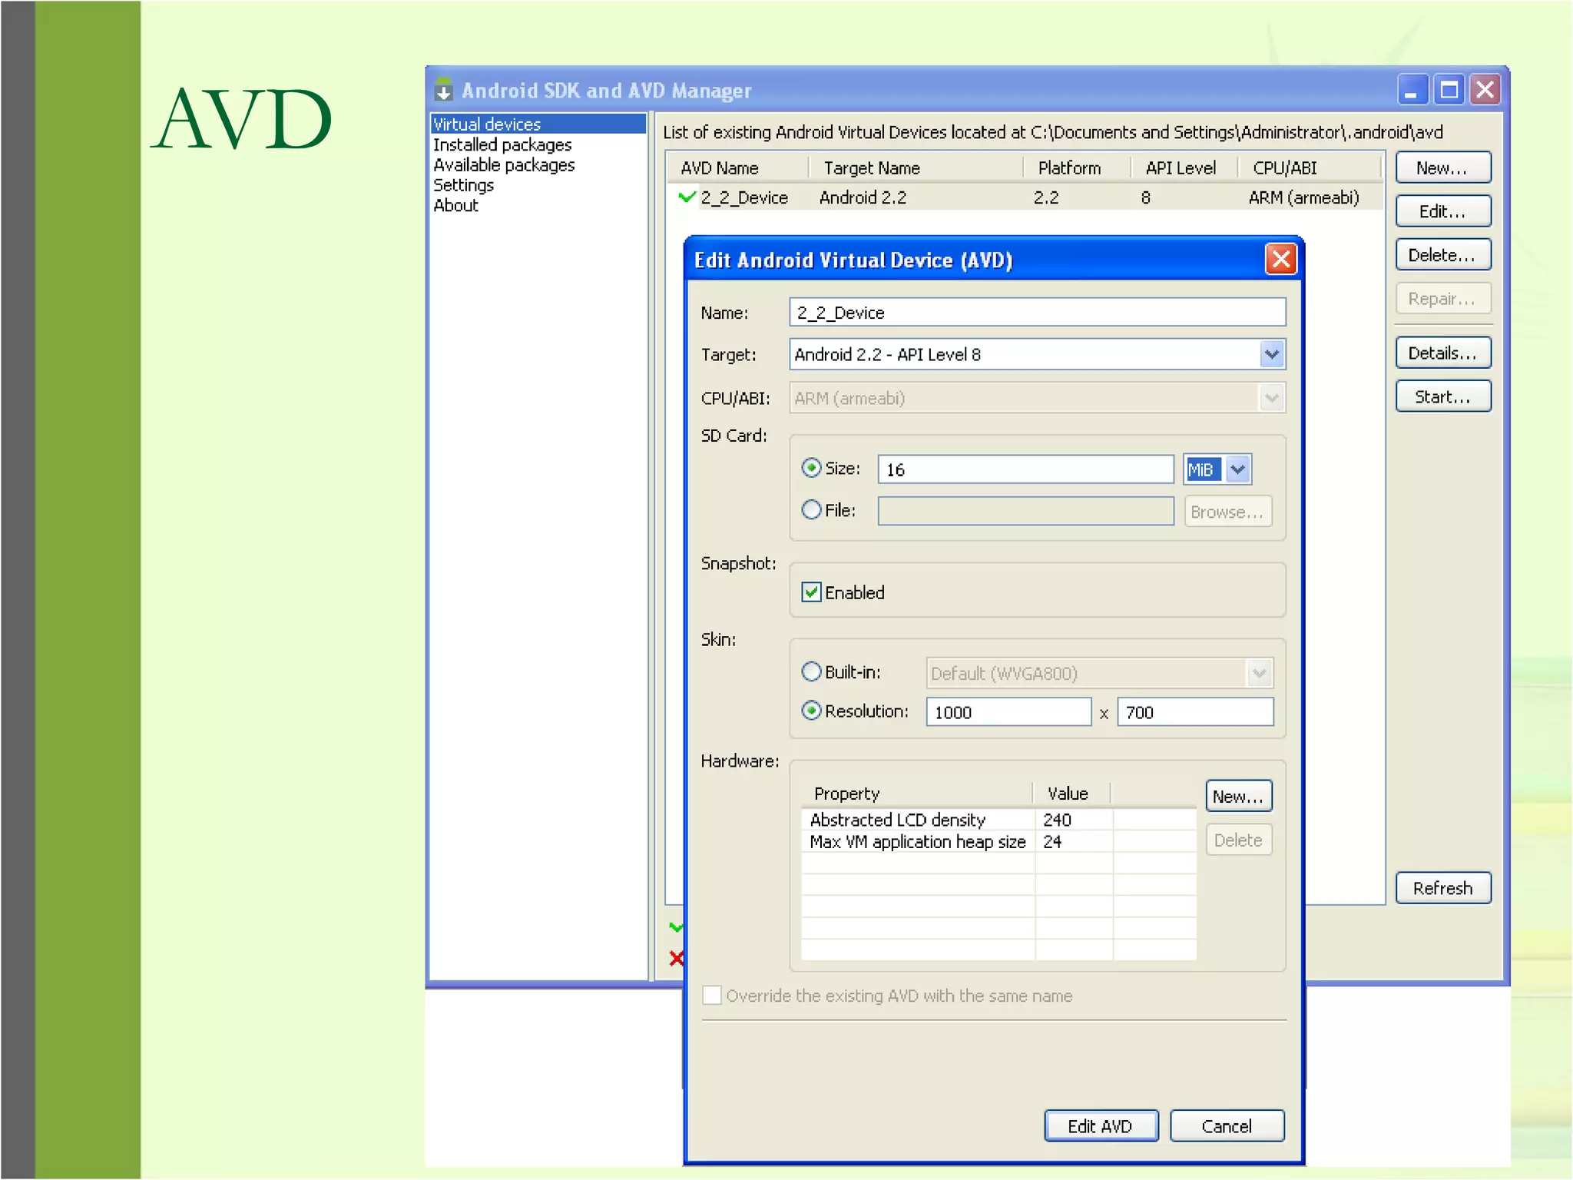The height and width of the screenshot is (1180, 1573).
Task: Maximize the Android SDK and AVD Manager window
Action: [x=1449, y=90]
